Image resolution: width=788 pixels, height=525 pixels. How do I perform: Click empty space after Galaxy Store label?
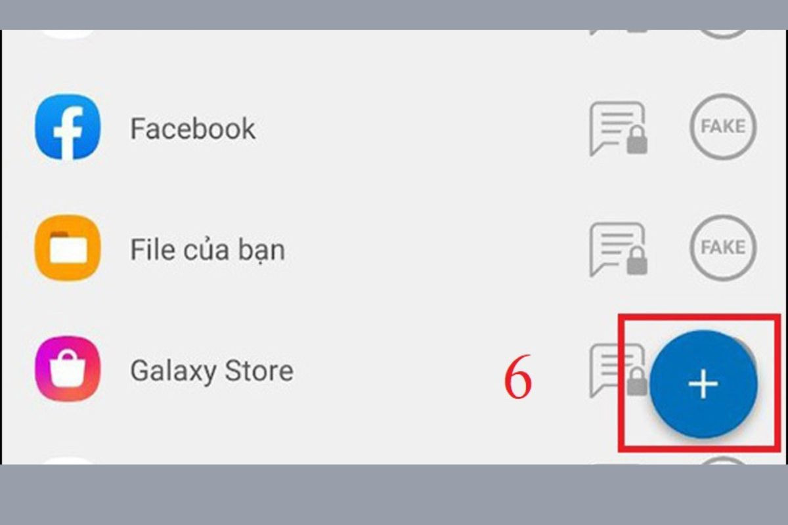(394, 371)
